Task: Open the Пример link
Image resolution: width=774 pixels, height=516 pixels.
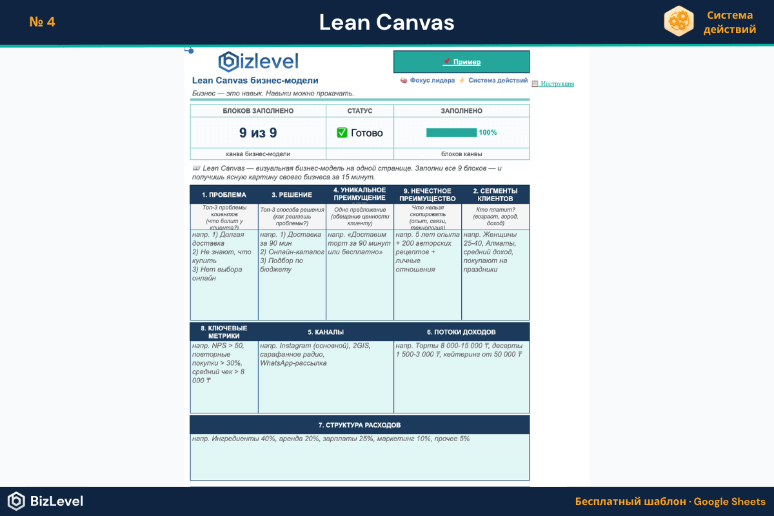Action: pos(468,62)
